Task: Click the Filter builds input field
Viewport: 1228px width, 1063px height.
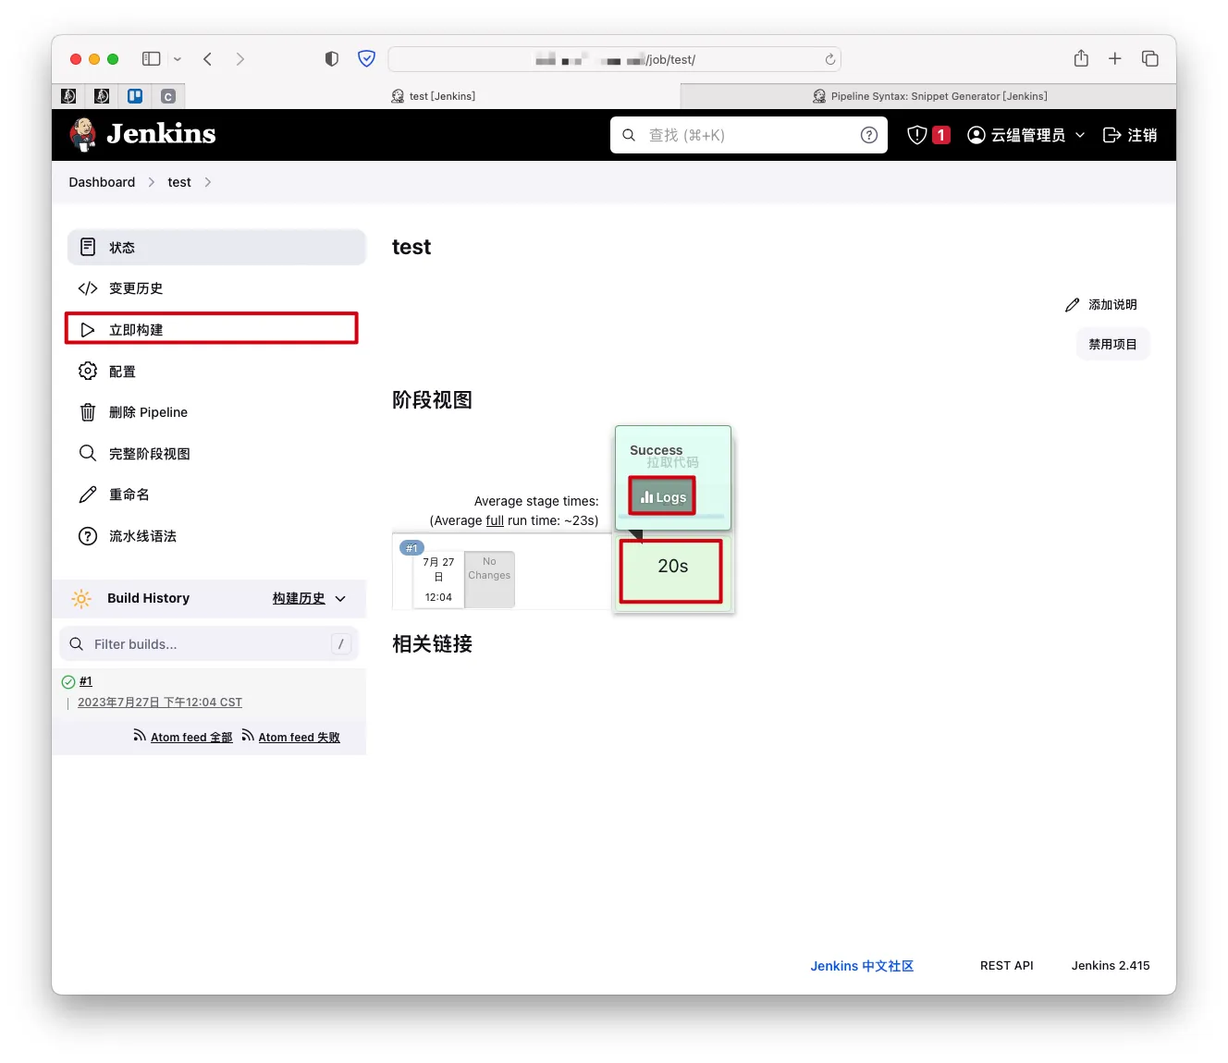Action: click(x=208, y=644)
